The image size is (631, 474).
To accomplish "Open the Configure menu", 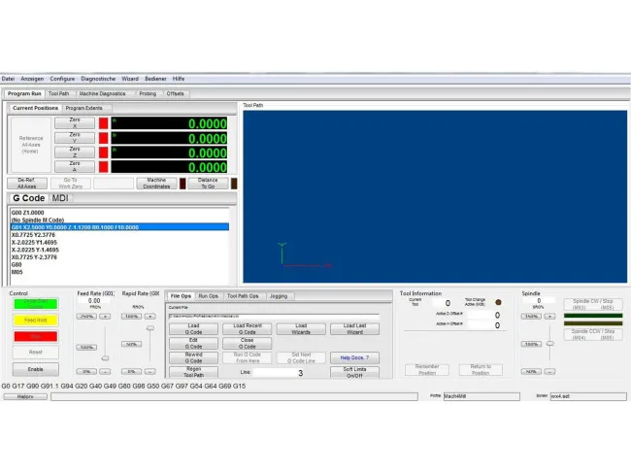I will tap(62, 79).
